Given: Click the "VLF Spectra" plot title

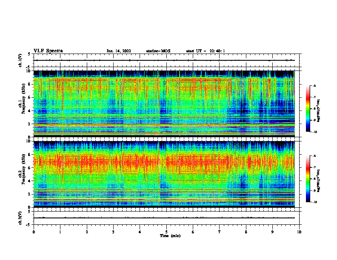Looking at the screenshot, I should click(x=48, y=51).
